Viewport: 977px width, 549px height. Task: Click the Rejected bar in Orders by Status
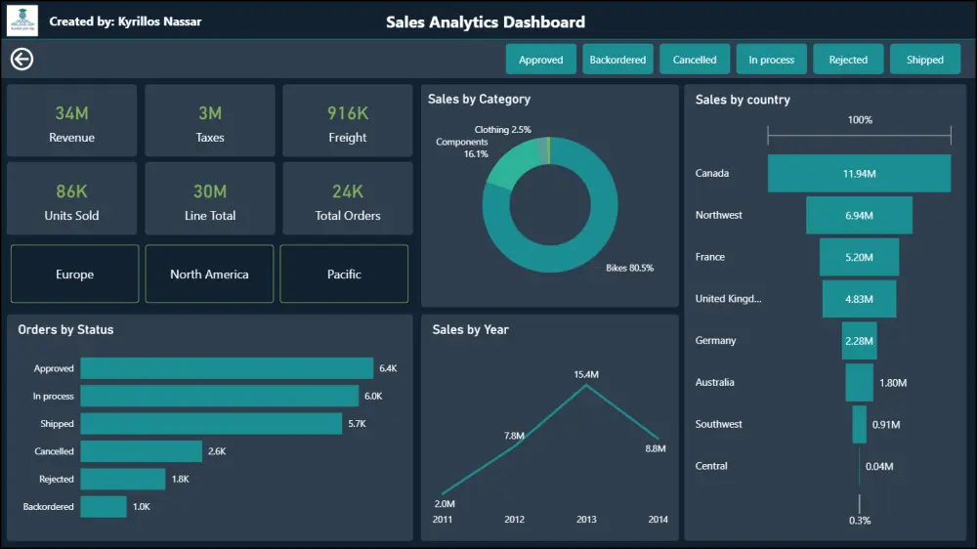pyautogui.click(x=123, y=479)
